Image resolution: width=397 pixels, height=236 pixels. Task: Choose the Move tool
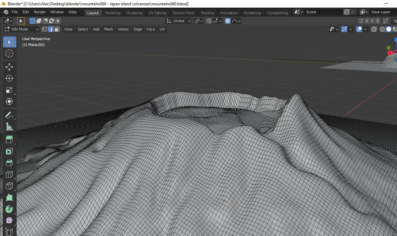pos(9,67)
